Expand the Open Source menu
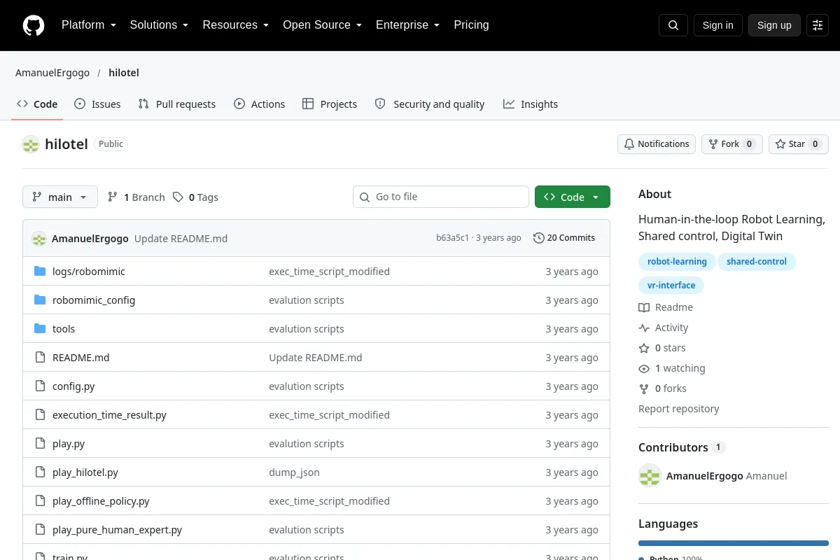The height and width of the screenshot is (560, 840). [x=322, y=25]
